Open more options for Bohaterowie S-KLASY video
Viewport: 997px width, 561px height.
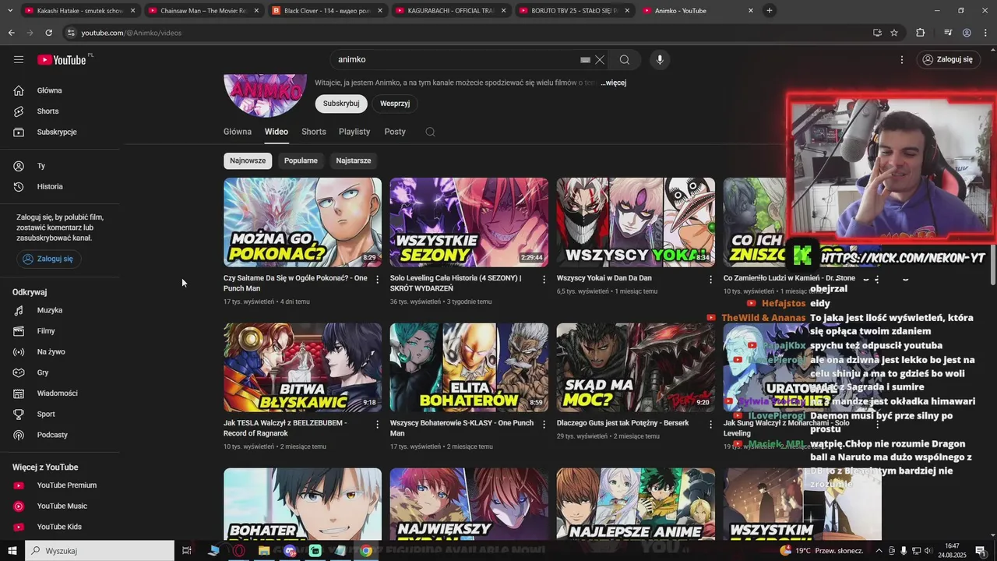[x=544, y=425]
